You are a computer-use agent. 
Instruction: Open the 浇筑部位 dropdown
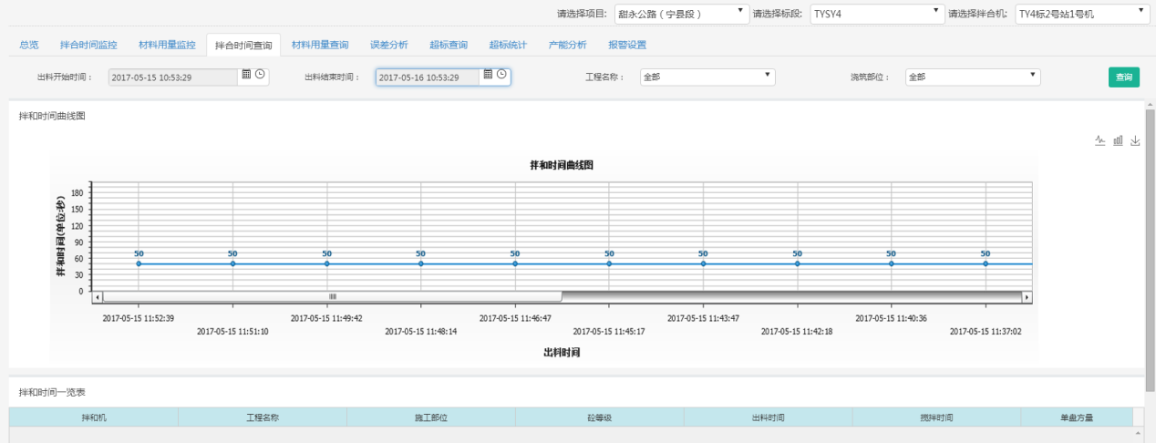(972, 77)
